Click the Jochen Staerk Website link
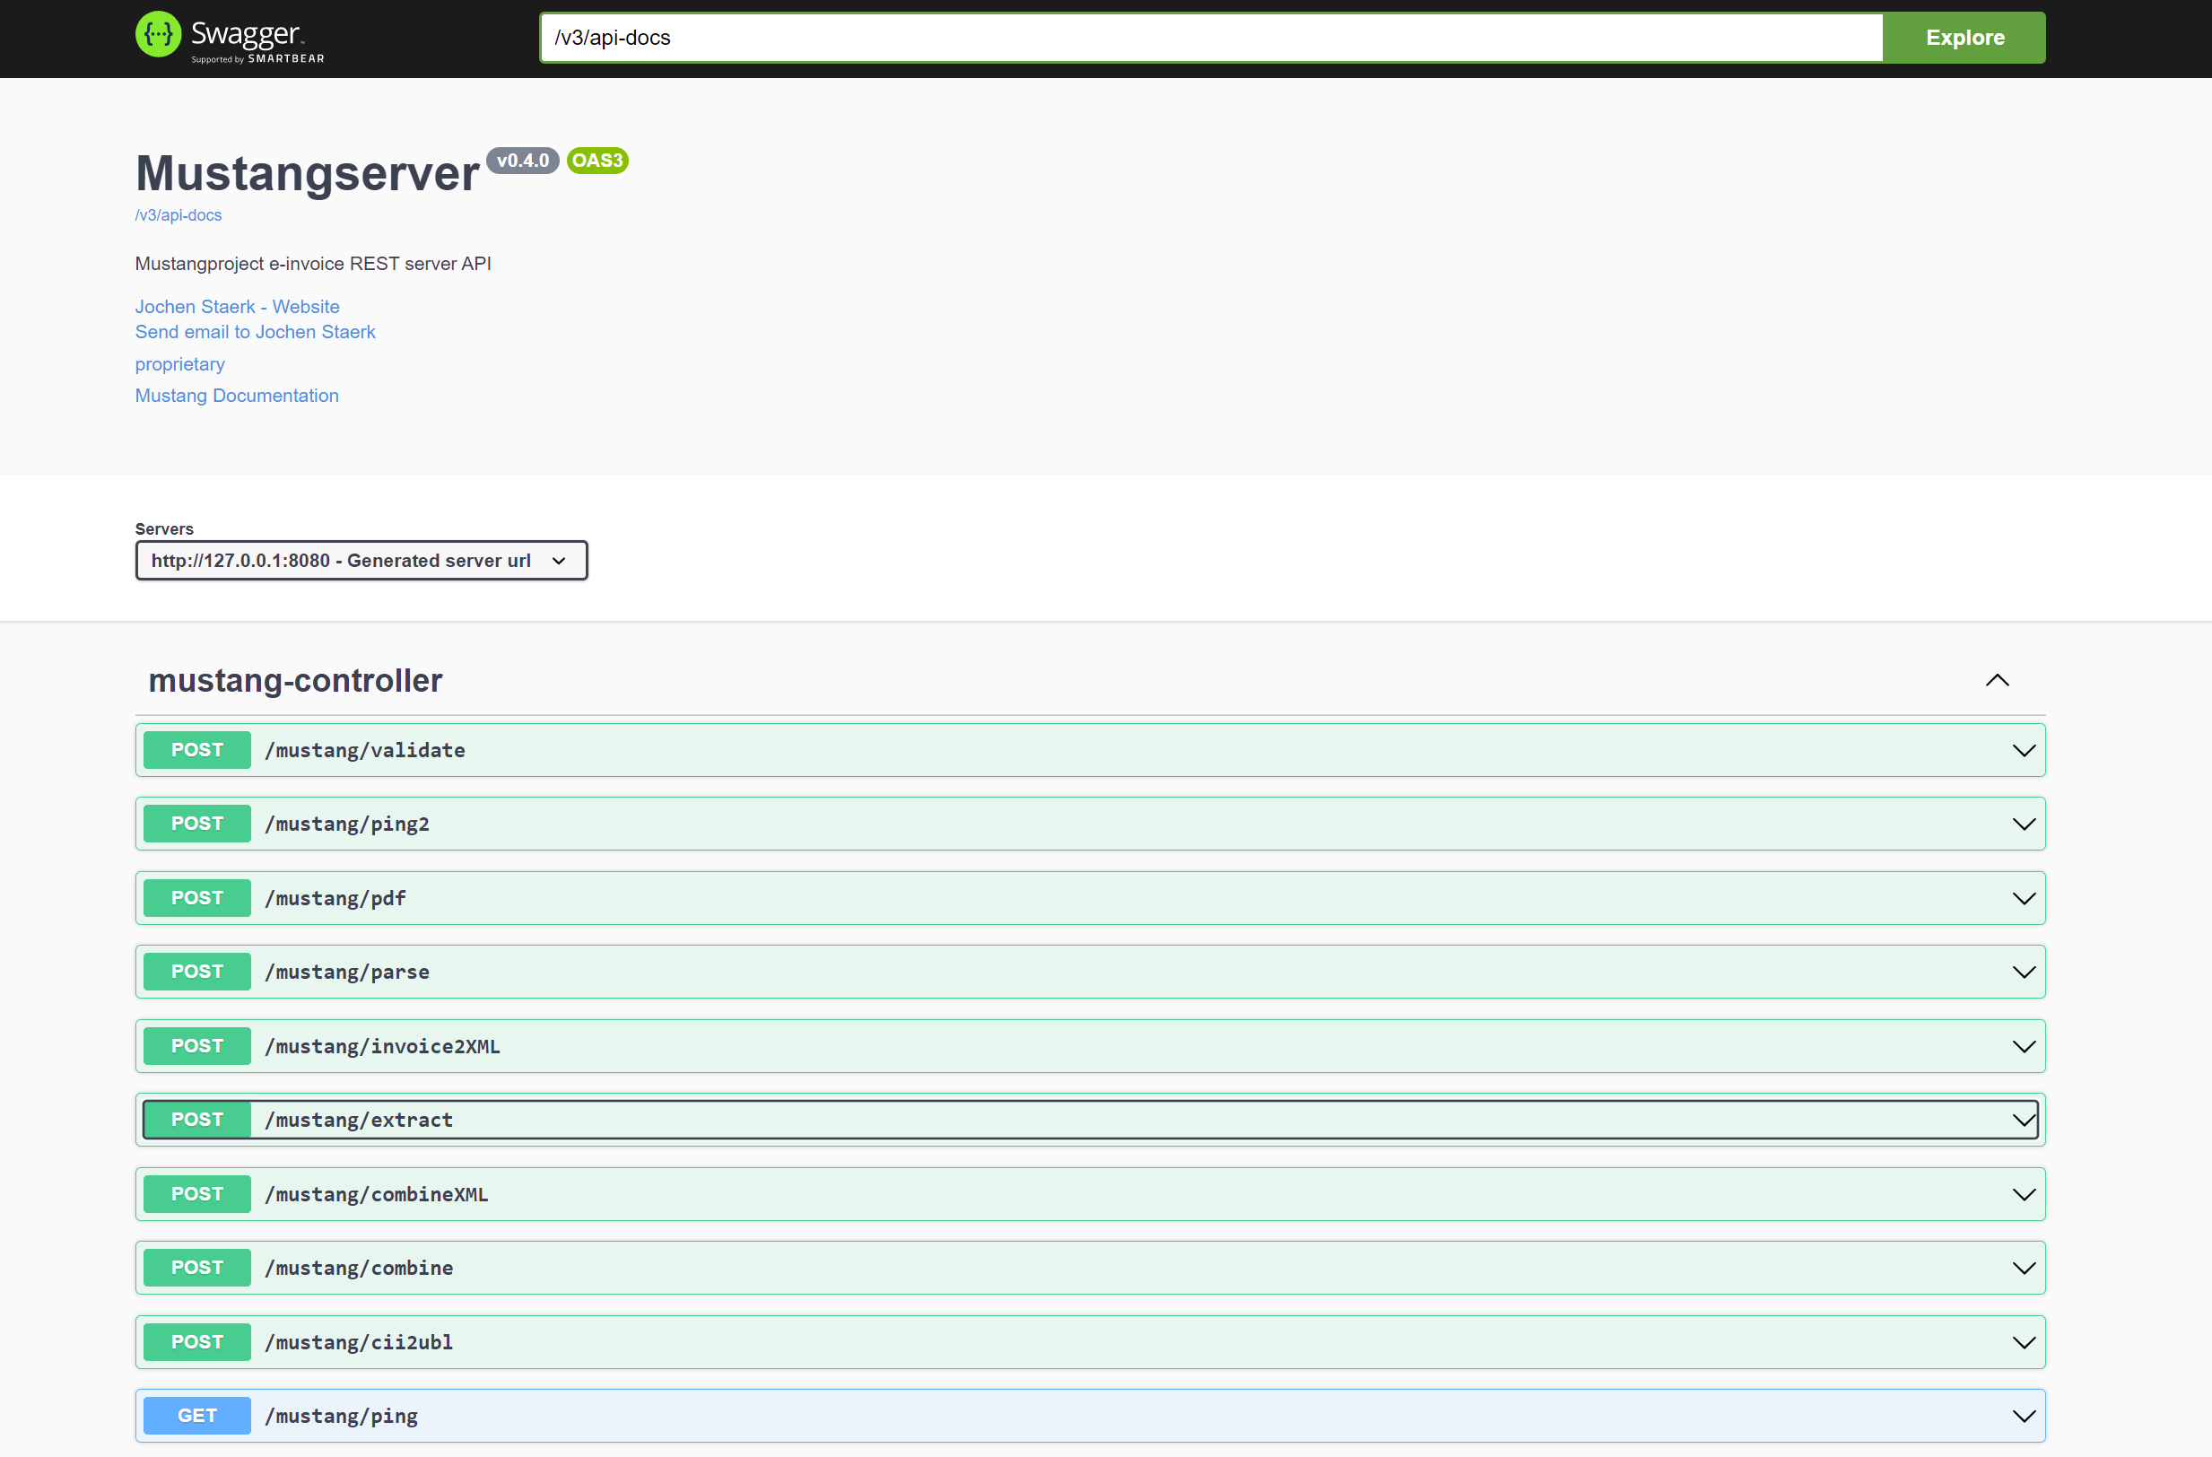This screenshot has height=1457, width=2212. coord(238,306)
